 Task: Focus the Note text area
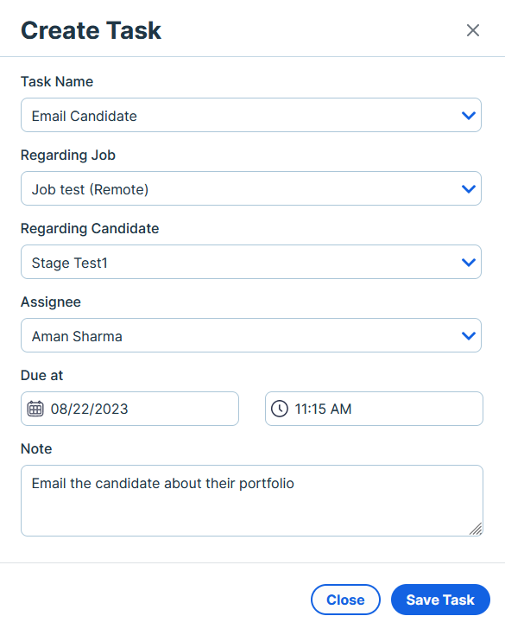click(x=252, y=500)
